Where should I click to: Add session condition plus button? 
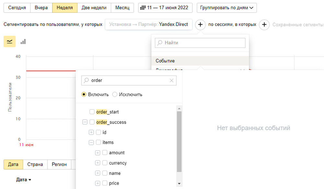264,25
